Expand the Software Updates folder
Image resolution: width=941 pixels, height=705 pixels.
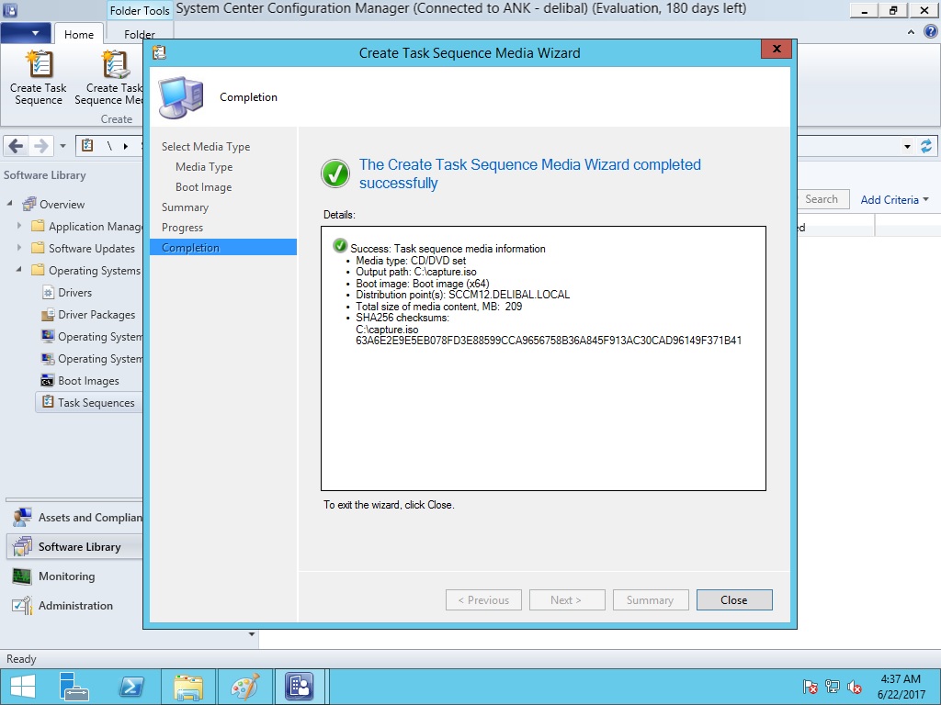[x=19, y=248]
